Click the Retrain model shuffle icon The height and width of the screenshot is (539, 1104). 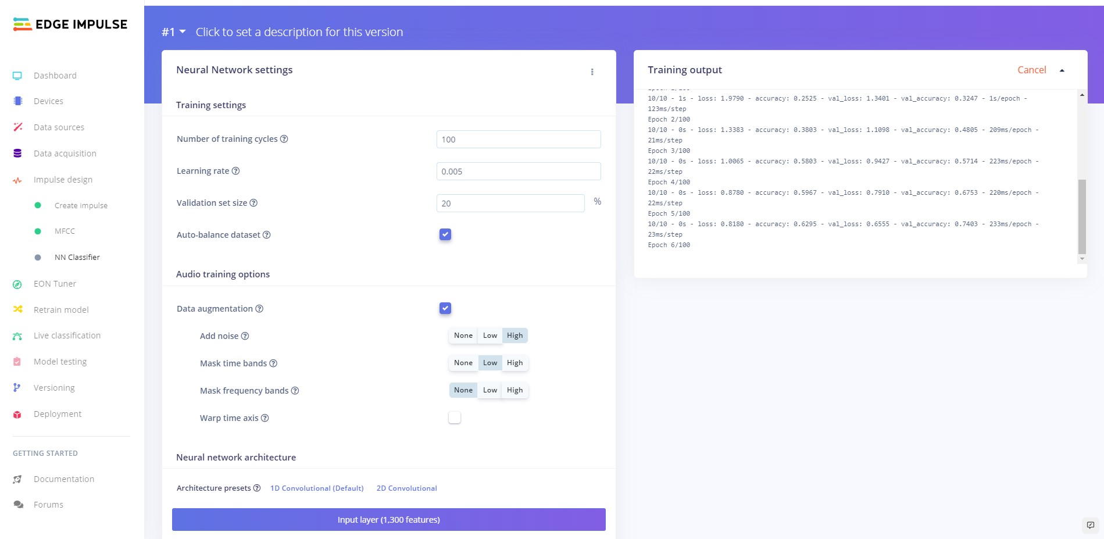point(17,309)
